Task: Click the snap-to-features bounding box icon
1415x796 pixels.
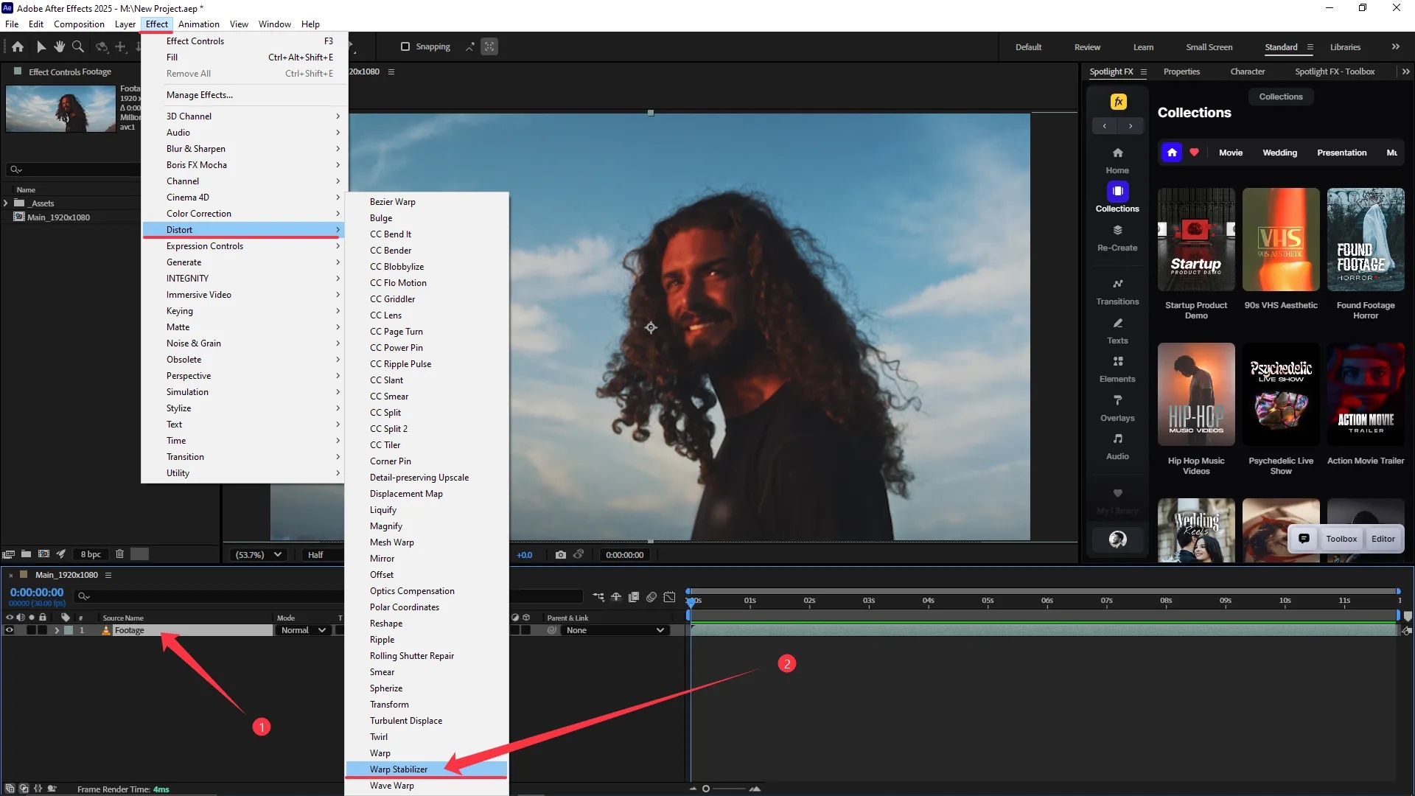Action: point(489,46)
